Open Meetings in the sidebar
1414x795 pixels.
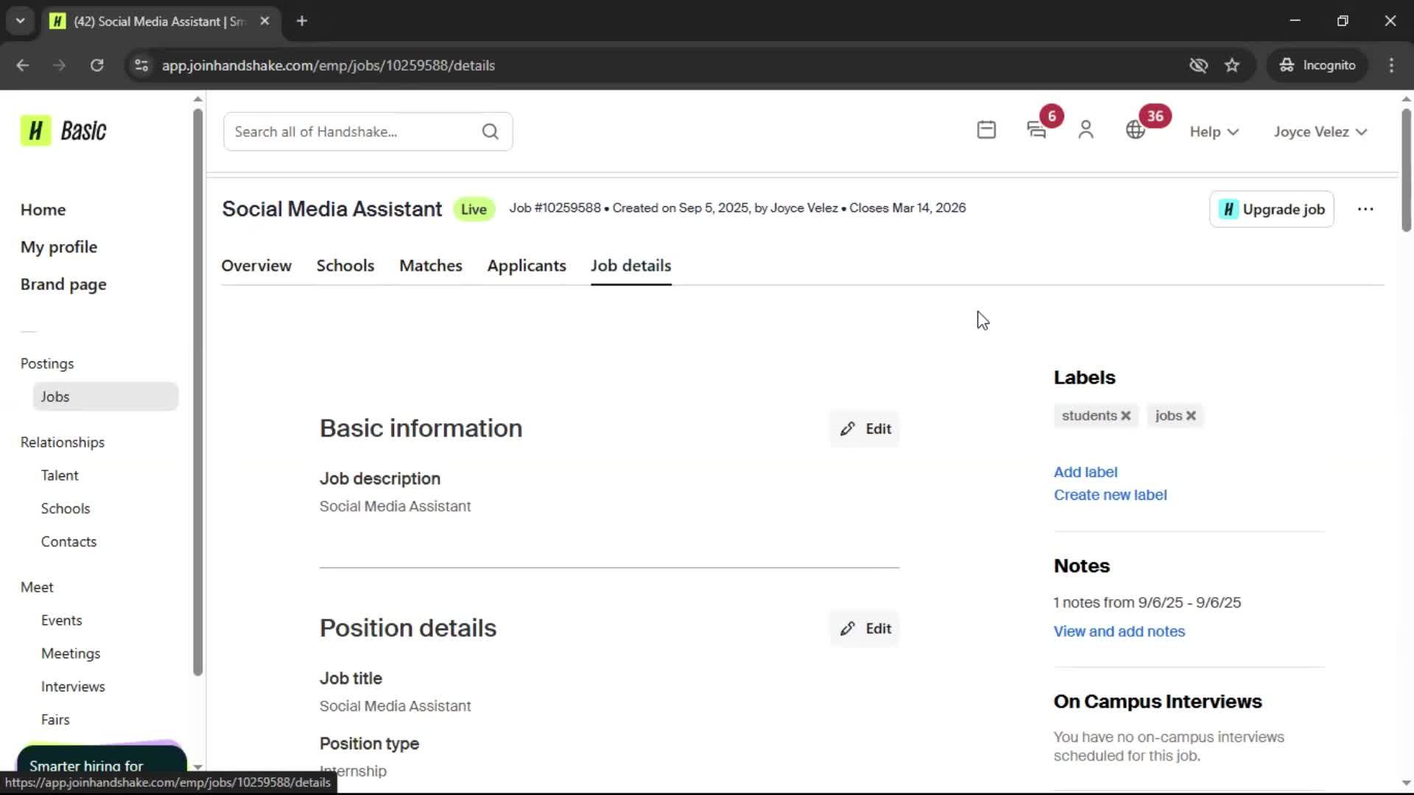(71, 654)
